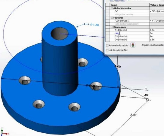Collapse the Dimensions section
The image size is (164, 136).
112,27
